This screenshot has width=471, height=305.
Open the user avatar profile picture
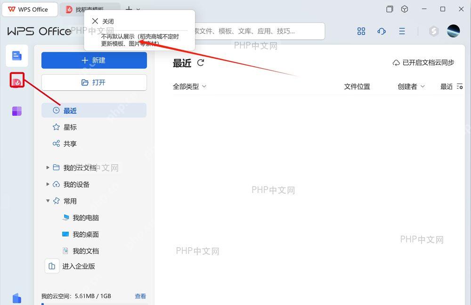[x=453, y=31]
